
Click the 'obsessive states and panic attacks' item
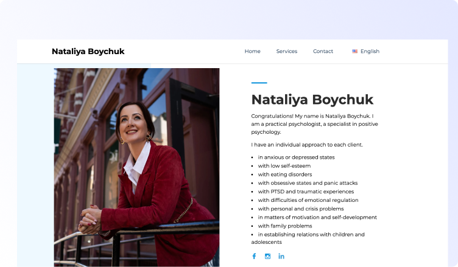[308, 183]
